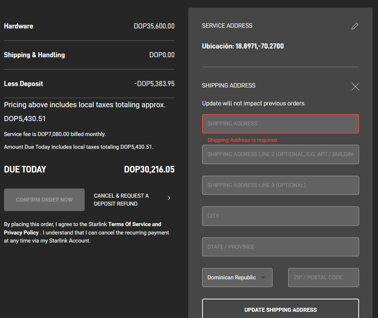Select the City input field
378x318 pixels.
pos(280,216)
